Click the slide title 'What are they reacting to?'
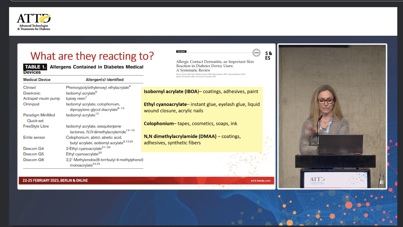The height and width of the screenshot is (227, 403). click(x=92, y=56)
